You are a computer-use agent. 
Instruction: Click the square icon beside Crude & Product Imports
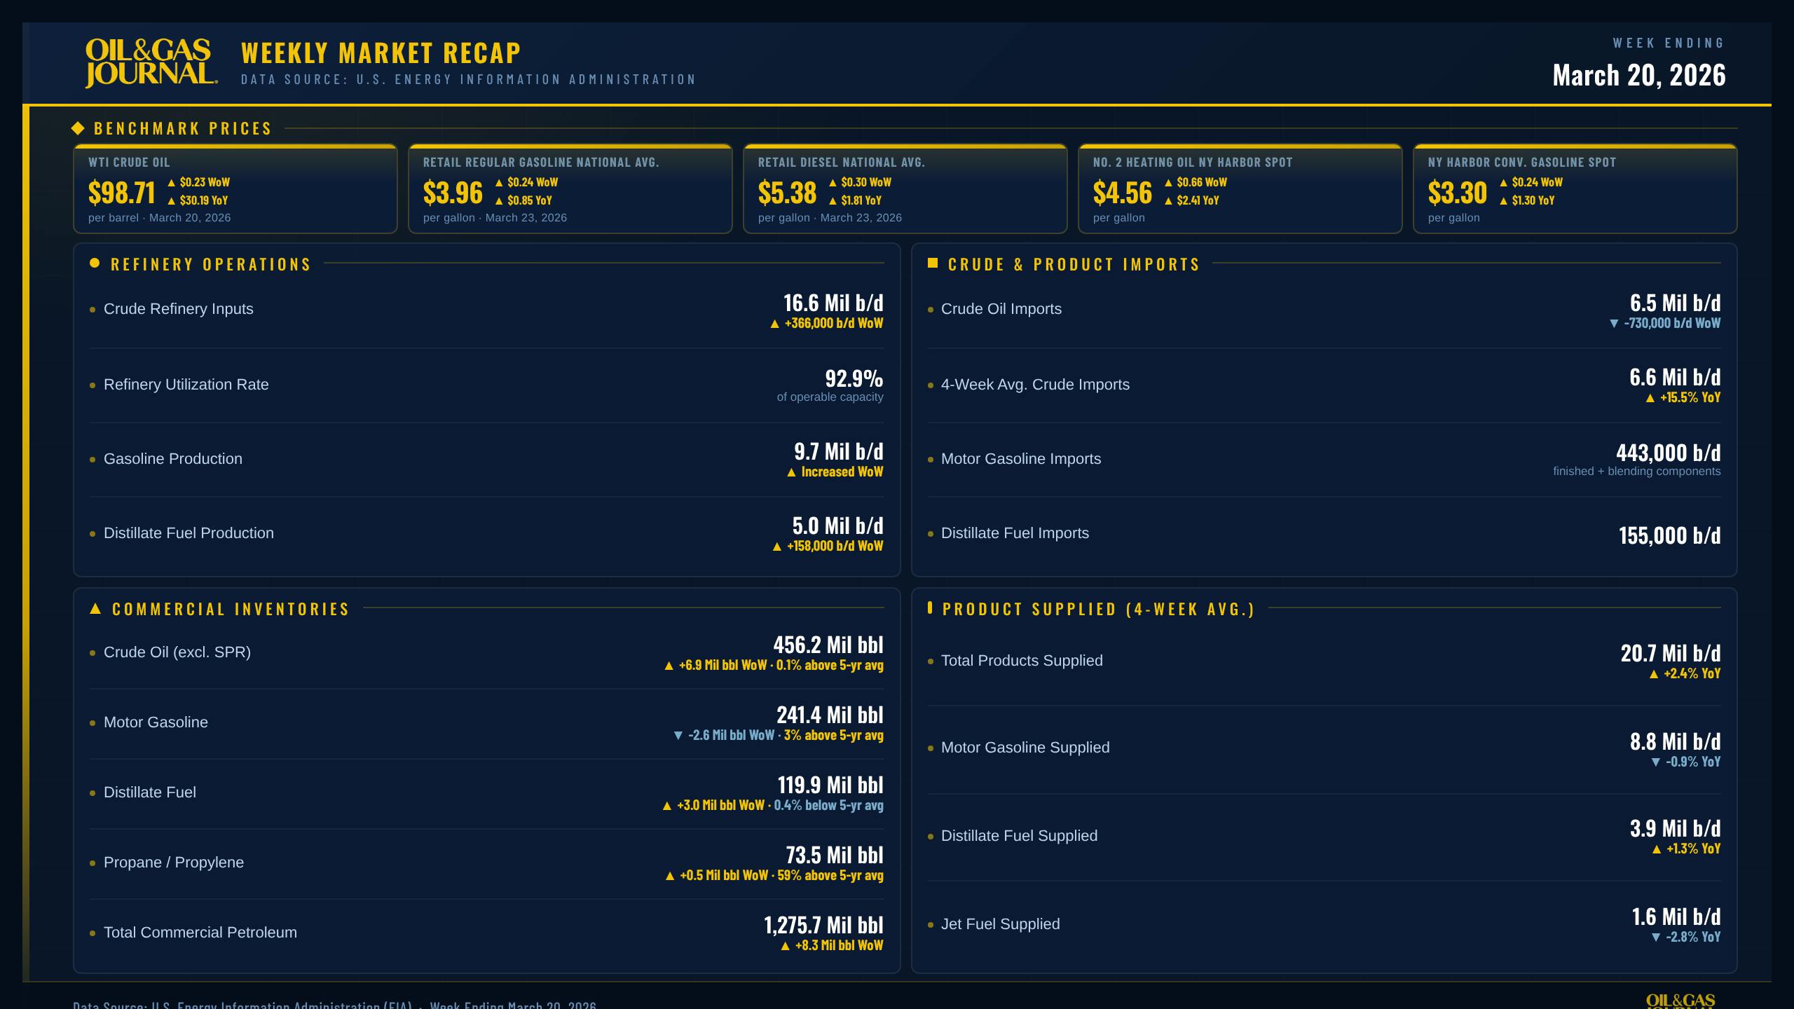[932, 263]
